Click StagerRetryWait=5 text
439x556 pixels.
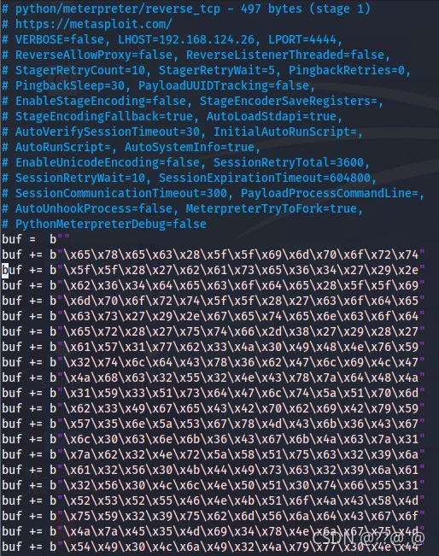[217, 70]
